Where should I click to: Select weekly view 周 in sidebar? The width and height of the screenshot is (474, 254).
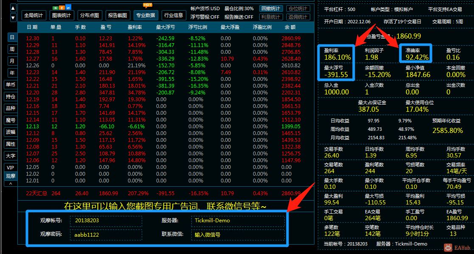point(12,49)
